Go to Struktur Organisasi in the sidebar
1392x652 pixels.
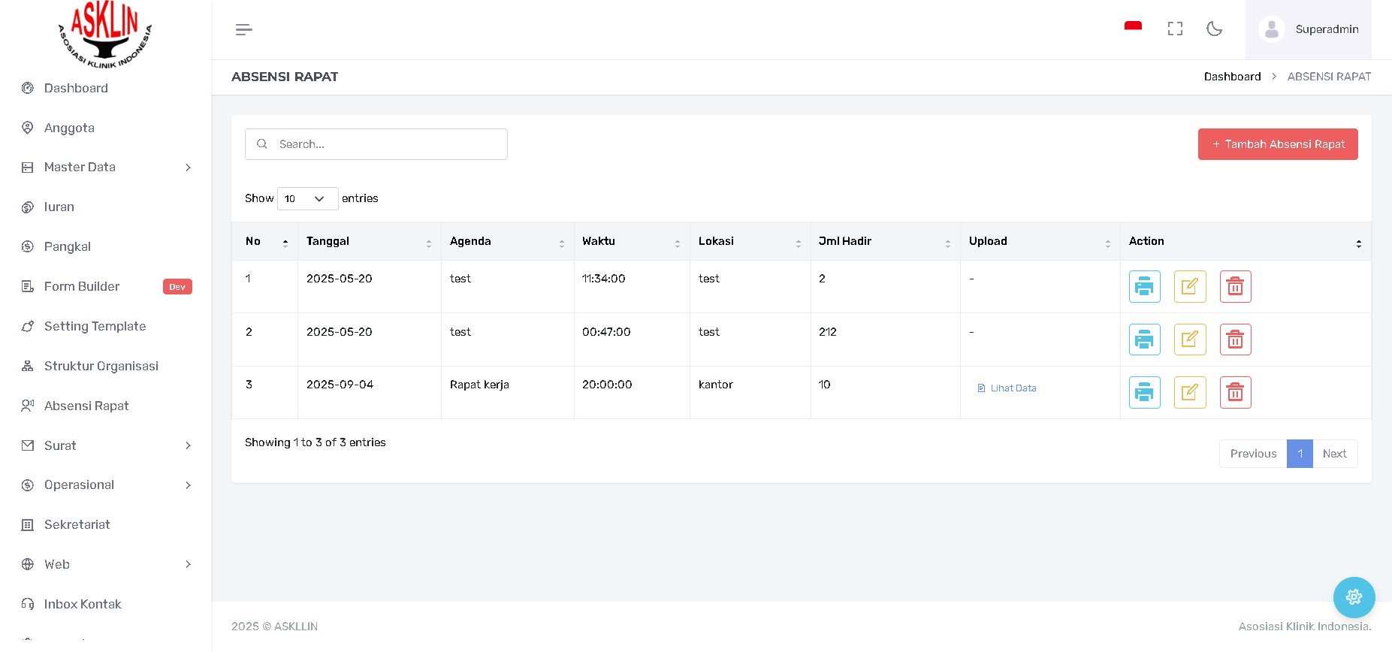click(101, 366)
